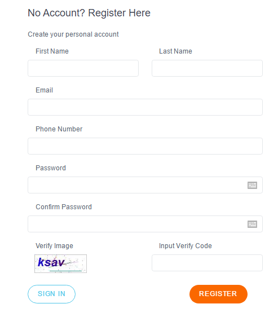The height and width of the screenshot is (317, 278).
Task: Click the No Account? Register Here heading
Action: [89, 13]
